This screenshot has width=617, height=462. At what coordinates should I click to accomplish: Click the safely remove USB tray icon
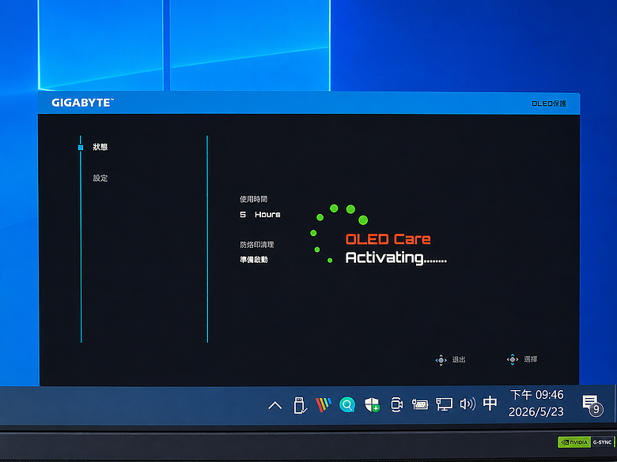click(300, 405)
